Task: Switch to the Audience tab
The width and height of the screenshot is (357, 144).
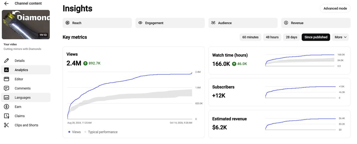Action: click(x=243, y=23)
